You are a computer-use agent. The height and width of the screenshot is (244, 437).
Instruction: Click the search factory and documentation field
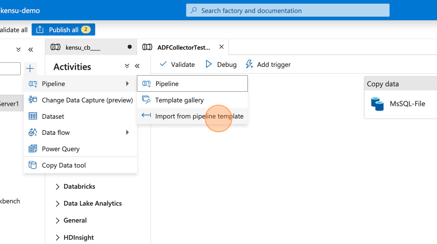coord(288,10)
